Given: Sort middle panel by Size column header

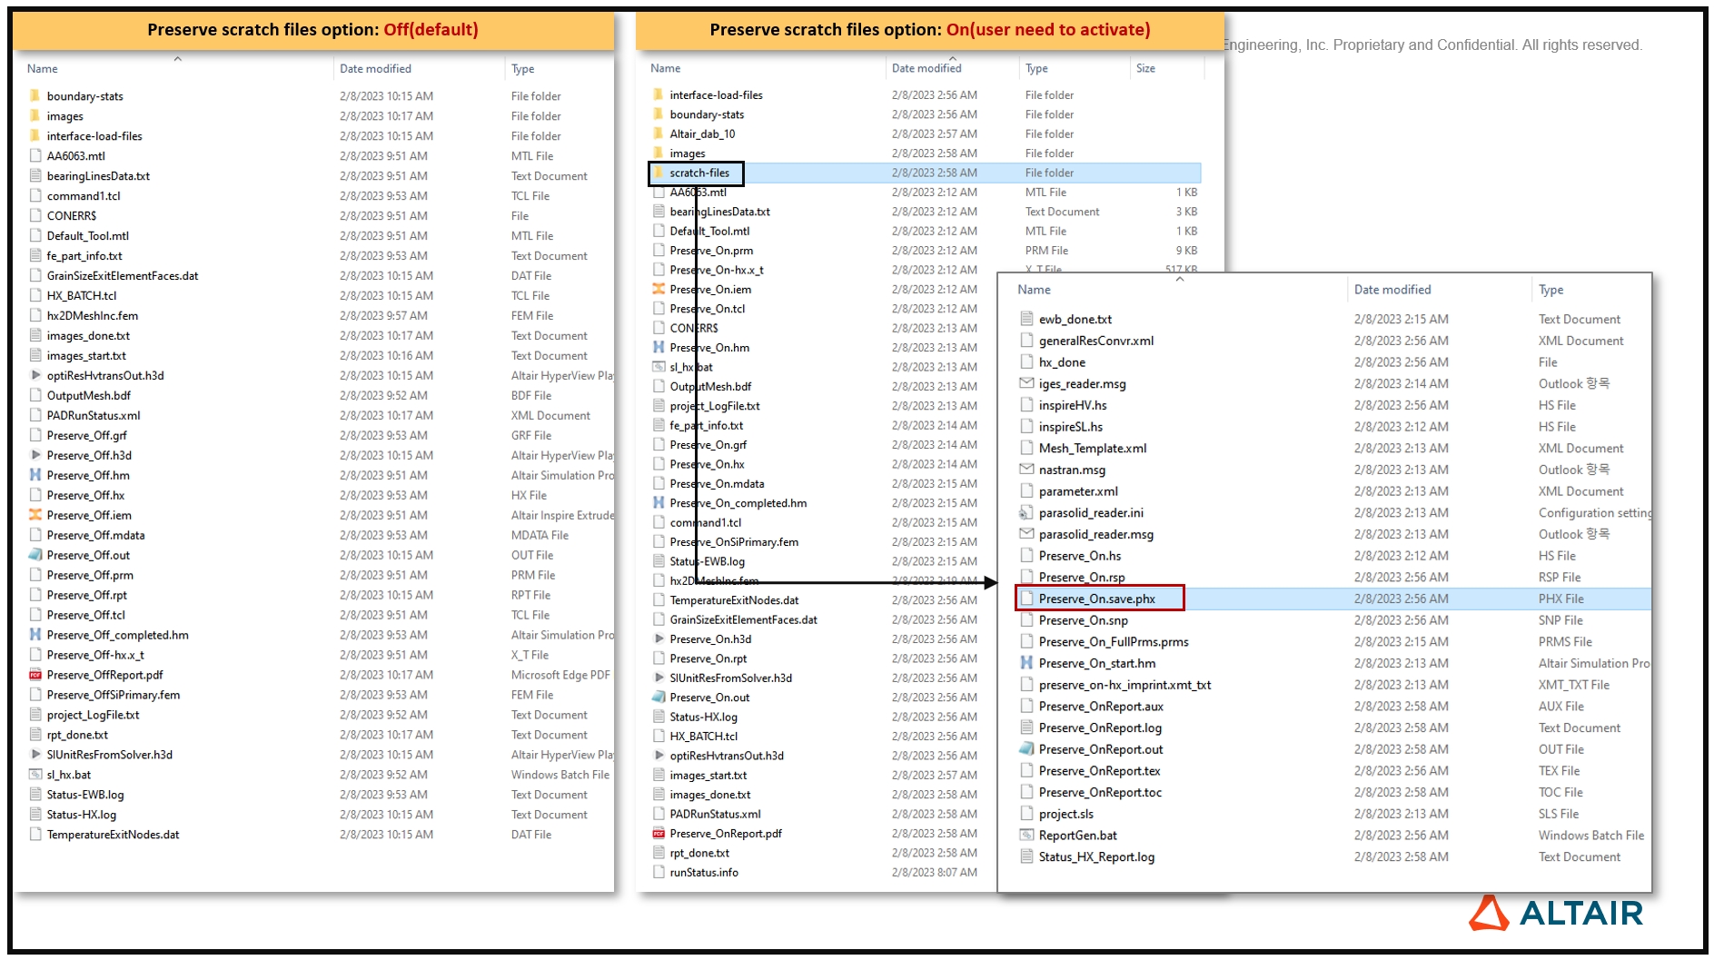Looking at the screenshot, I should coord(1145,68).
